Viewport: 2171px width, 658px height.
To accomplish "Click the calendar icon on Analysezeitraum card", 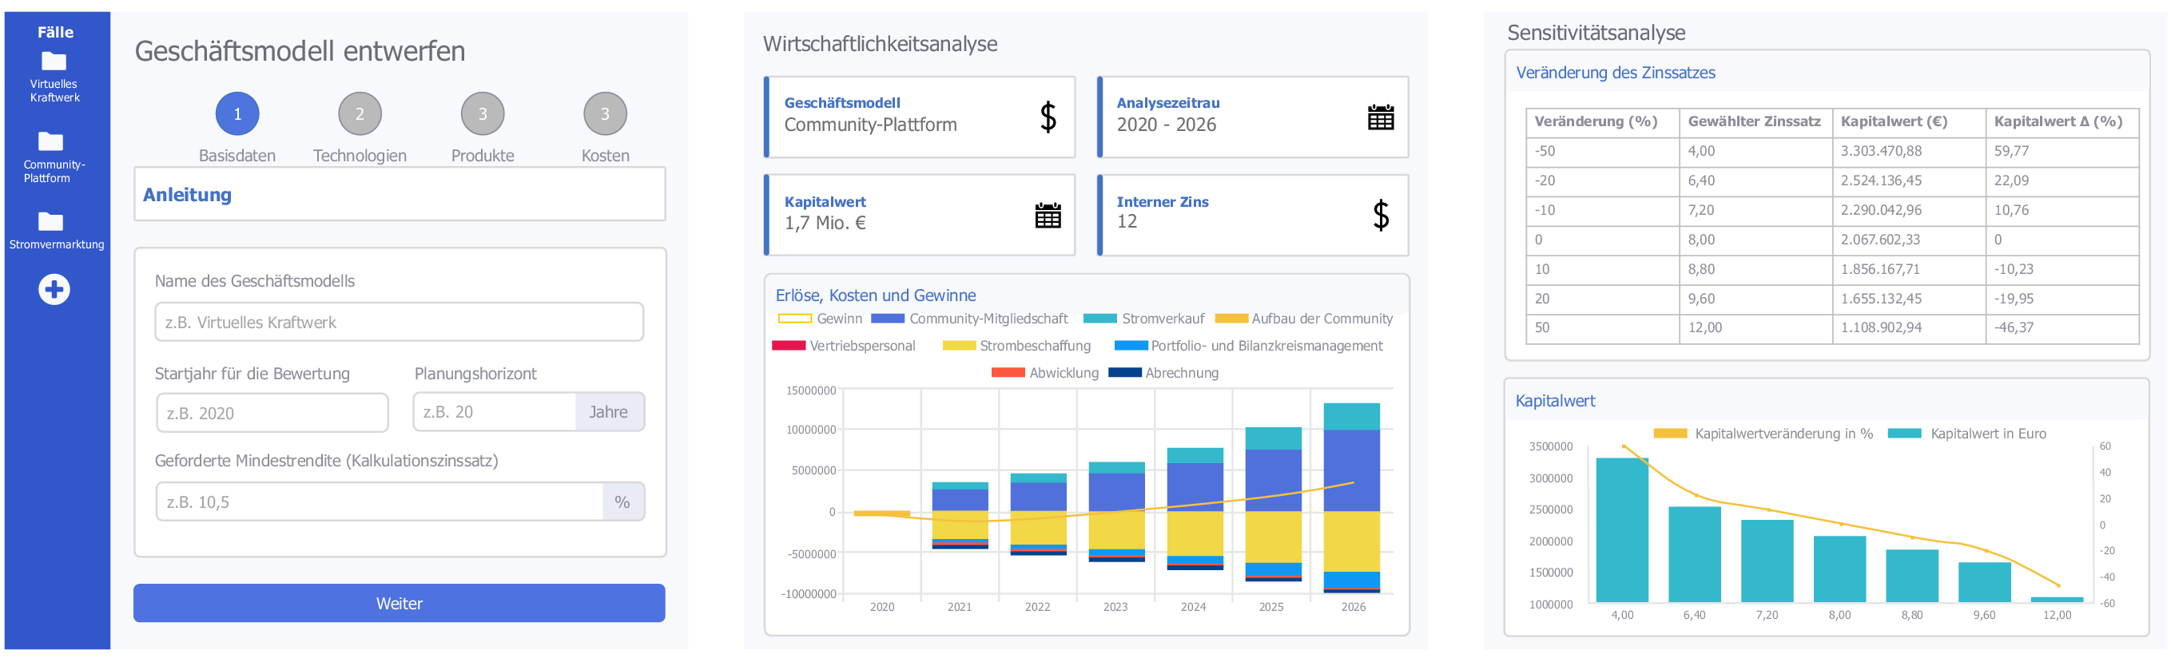I will tap(1380, 117).
